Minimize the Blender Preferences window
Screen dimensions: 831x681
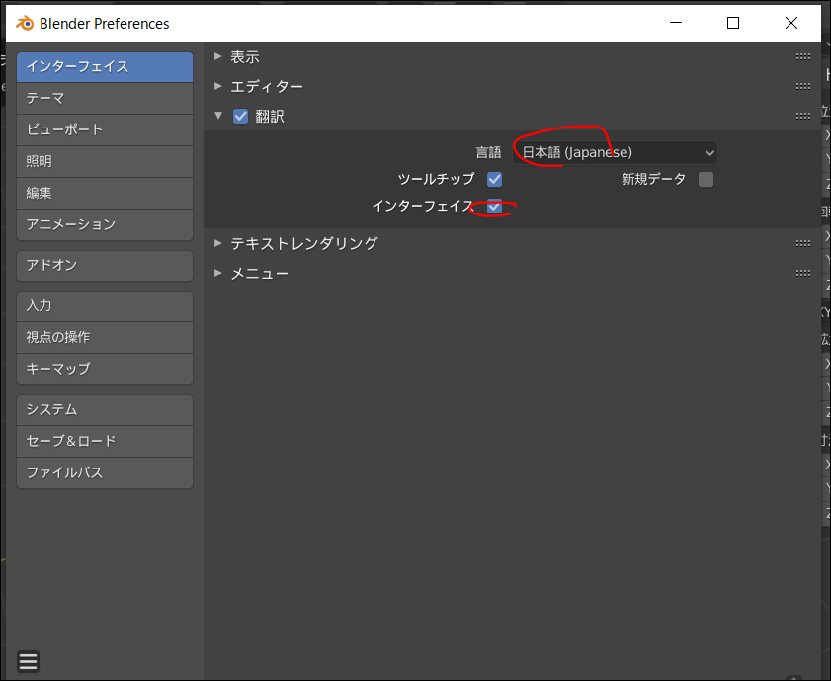pos(676,23)
